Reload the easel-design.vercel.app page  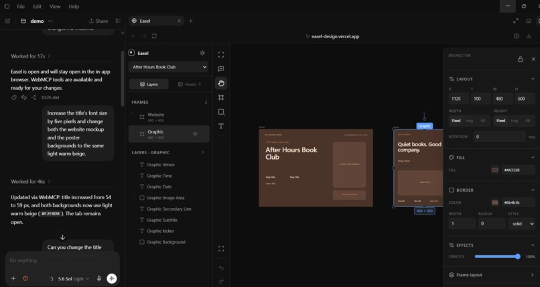tap(154, 36)
